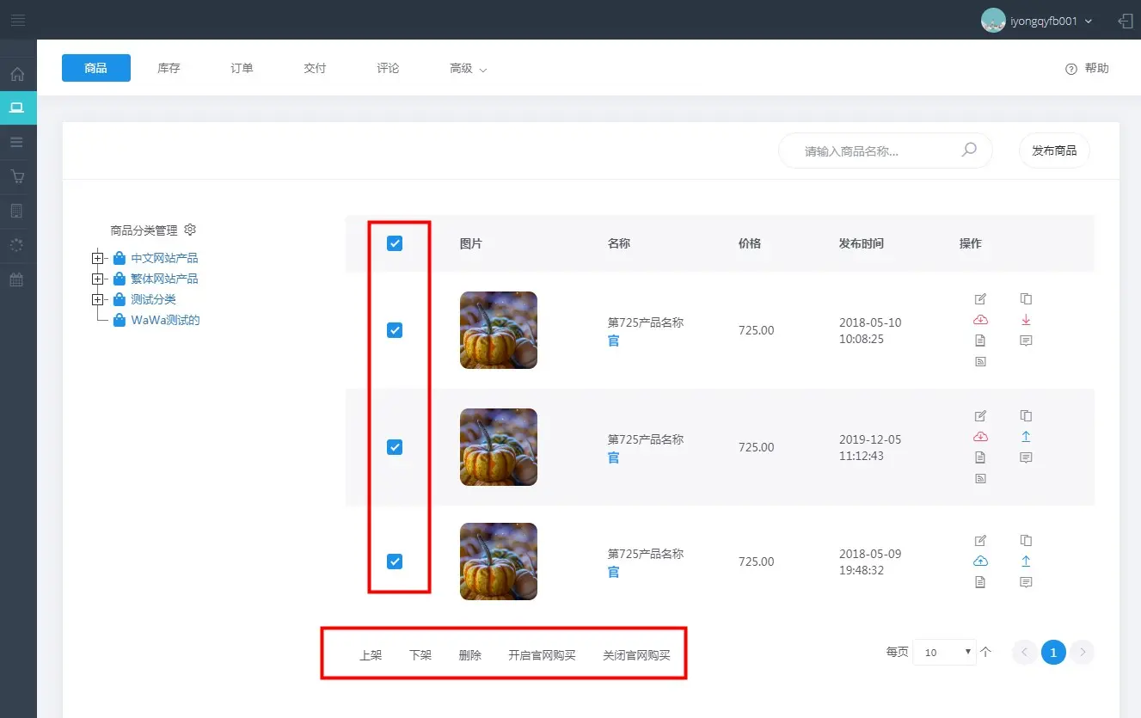The width and height of the screenshot is (1141, 718).
Task: Click the 发布商品 button
Action: coord(1054,150)
